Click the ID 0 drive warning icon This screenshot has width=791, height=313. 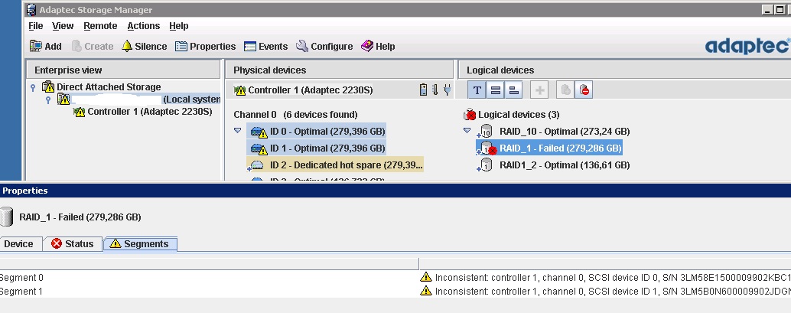pyautogui.click(x=259, y=132)
